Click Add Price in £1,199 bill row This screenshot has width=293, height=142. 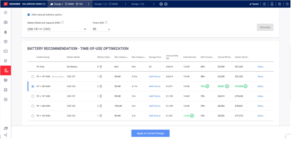pos(155,106)
